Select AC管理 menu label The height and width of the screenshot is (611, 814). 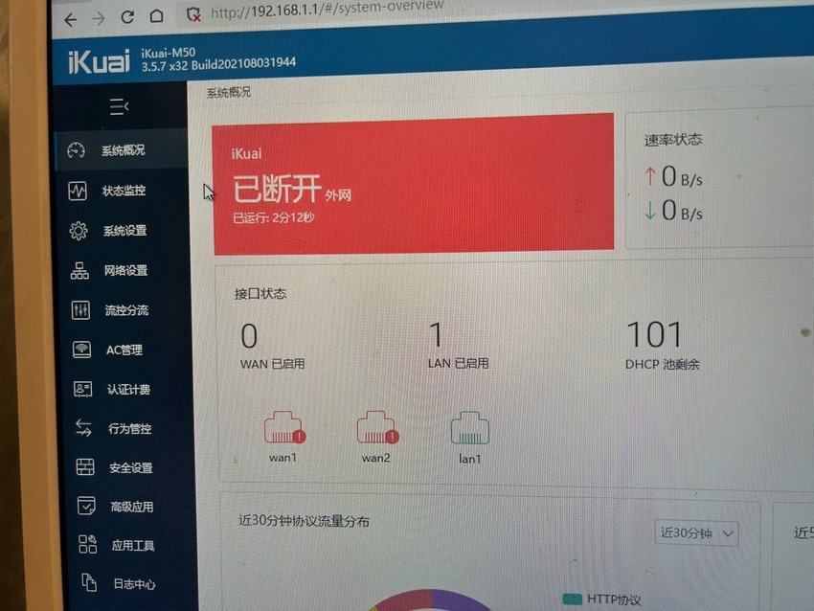point(124,350)
